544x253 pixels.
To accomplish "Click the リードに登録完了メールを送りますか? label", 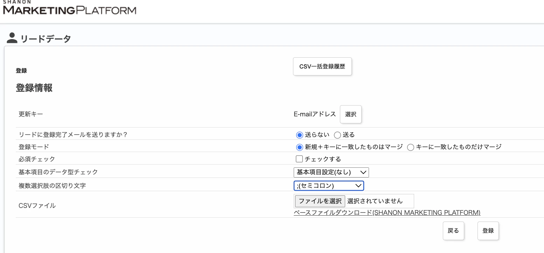I will click(73, 135).
